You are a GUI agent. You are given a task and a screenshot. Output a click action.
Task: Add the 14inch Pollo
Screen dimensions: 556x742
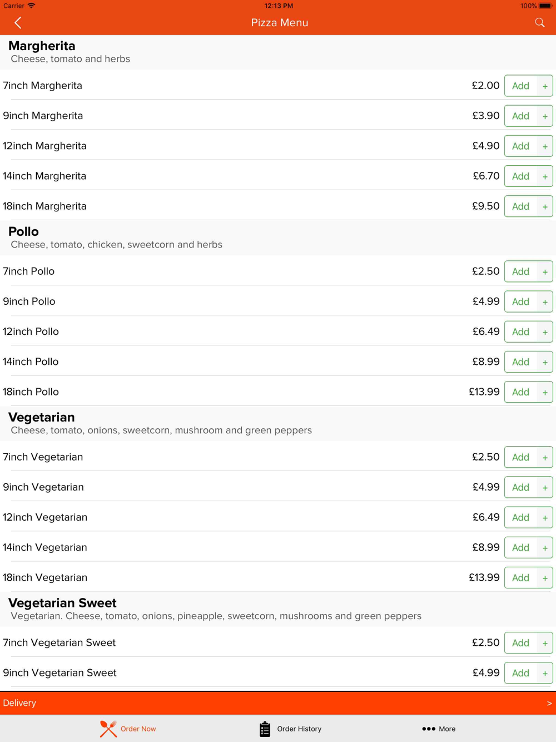pos(521,362)
